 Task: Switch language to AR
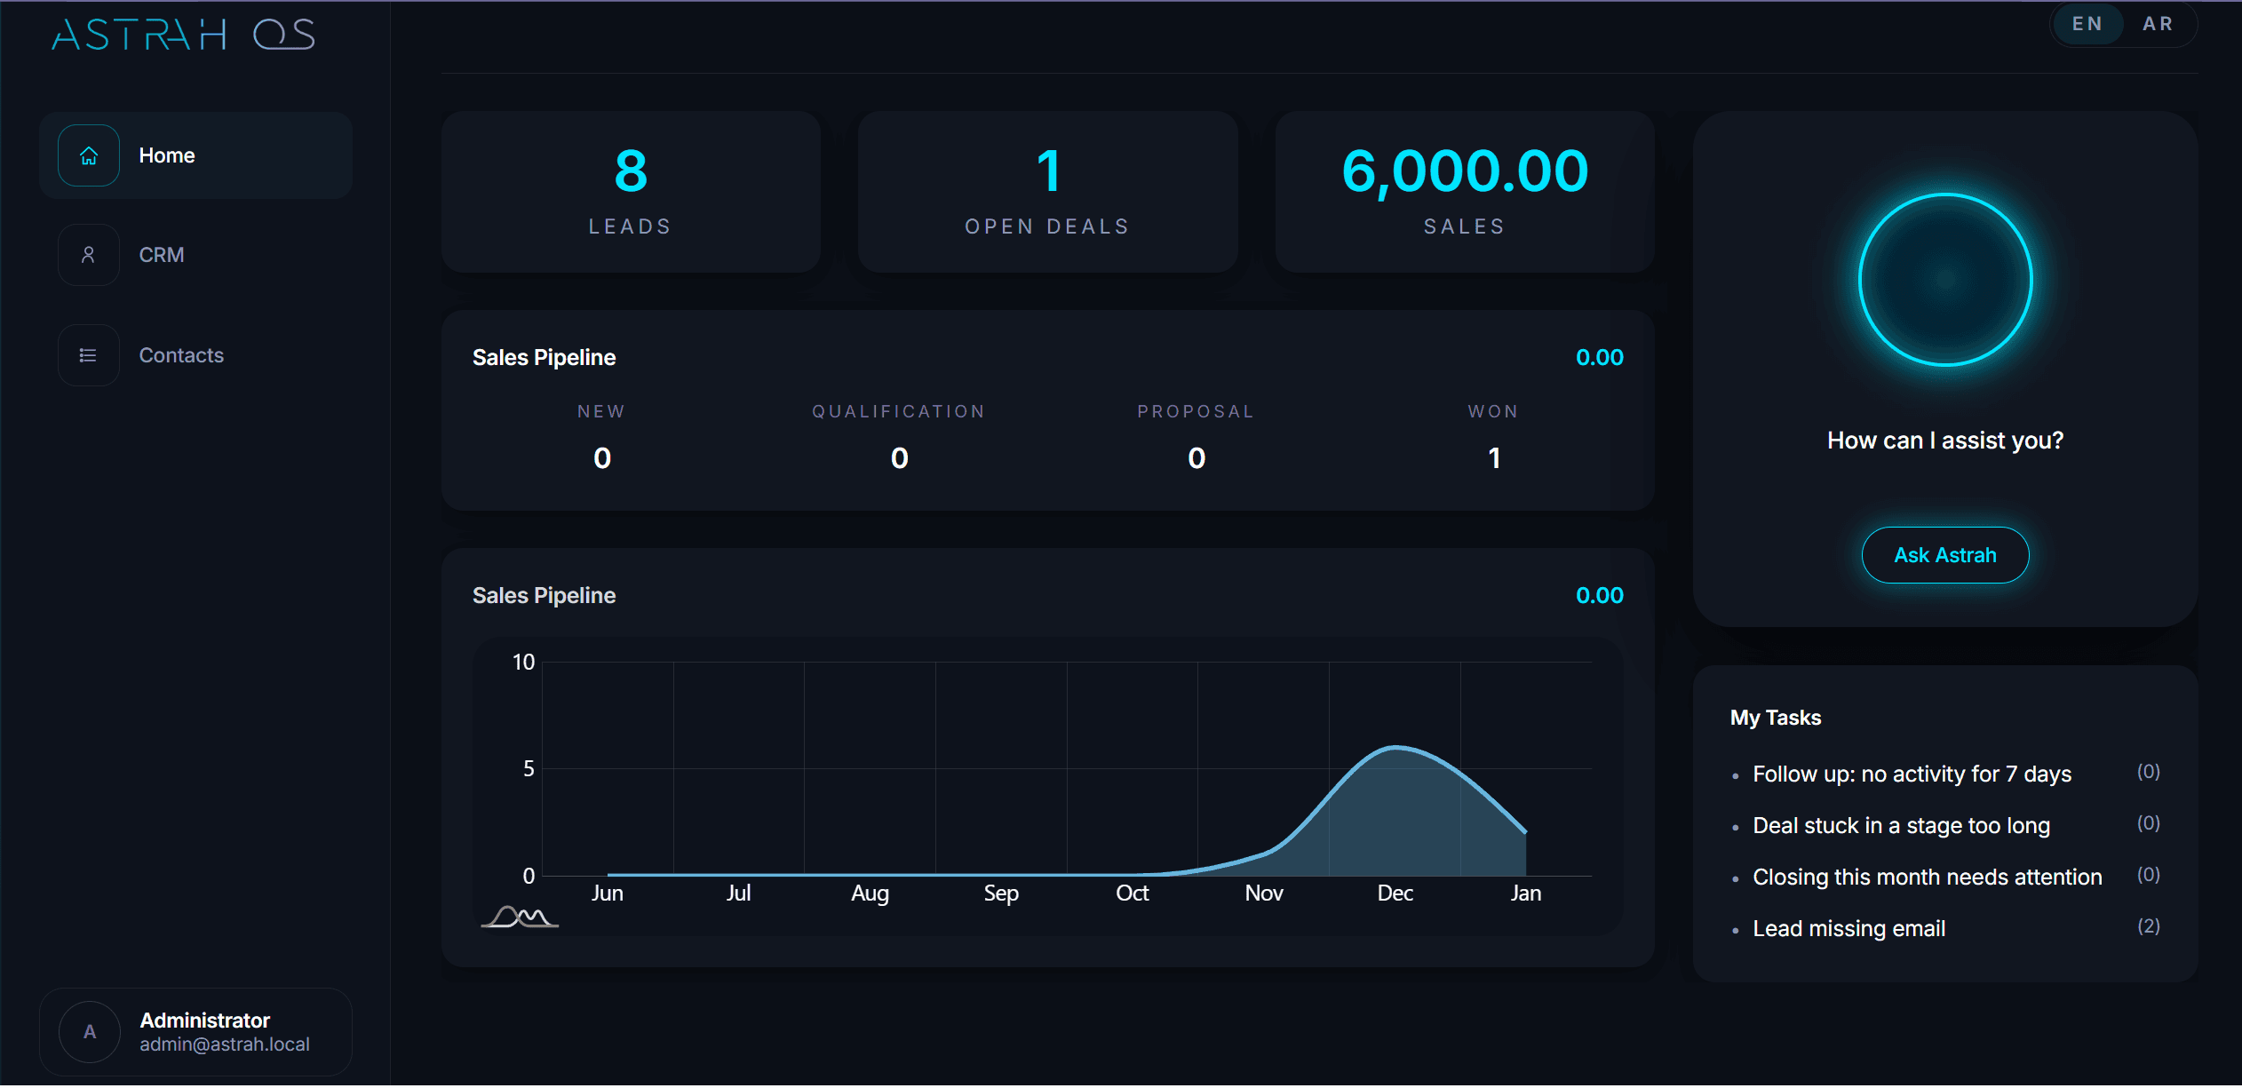(2158, 24)
